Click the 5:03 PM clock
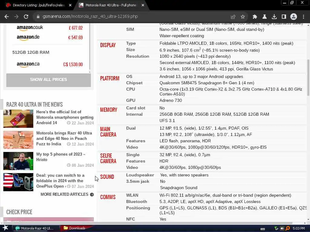 pos(298,228)
